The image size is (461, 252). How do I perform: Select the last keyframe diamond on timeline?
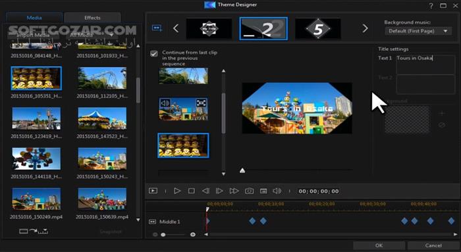click(x=451, y=221)
